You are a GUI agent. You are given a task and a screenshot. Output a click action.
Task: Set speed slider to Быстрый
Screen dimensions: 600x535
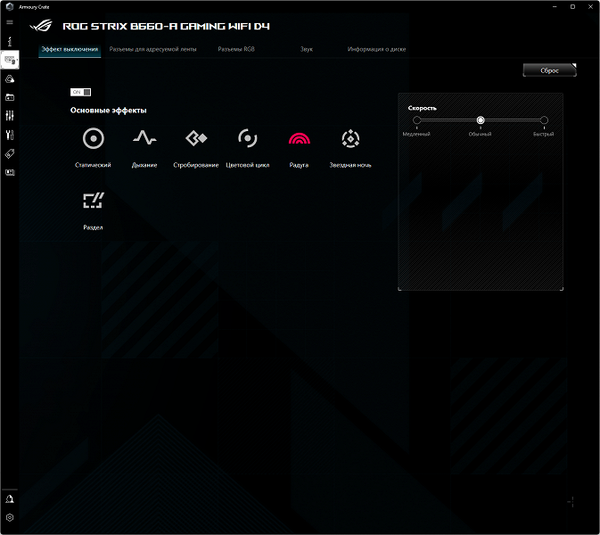544,120
